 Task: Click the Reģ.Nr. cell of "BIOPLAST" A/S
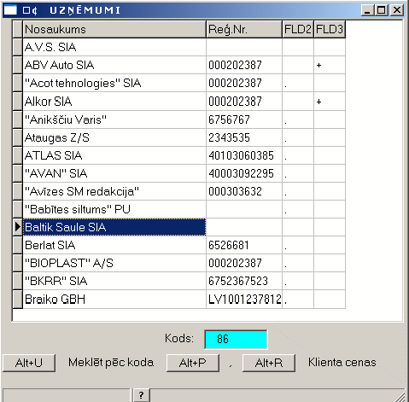click(244, 263)
